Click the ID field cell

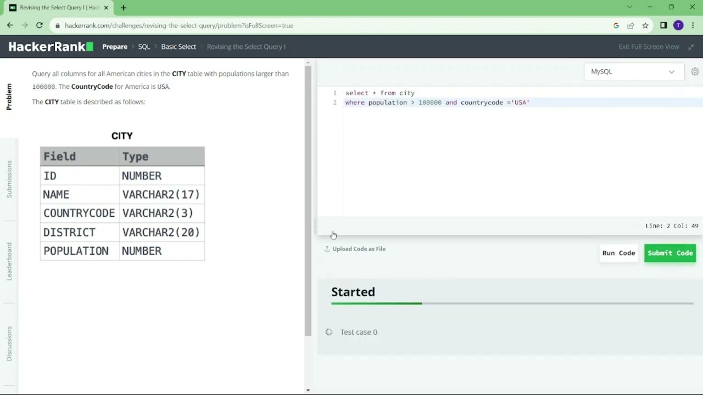coord(79,176)
